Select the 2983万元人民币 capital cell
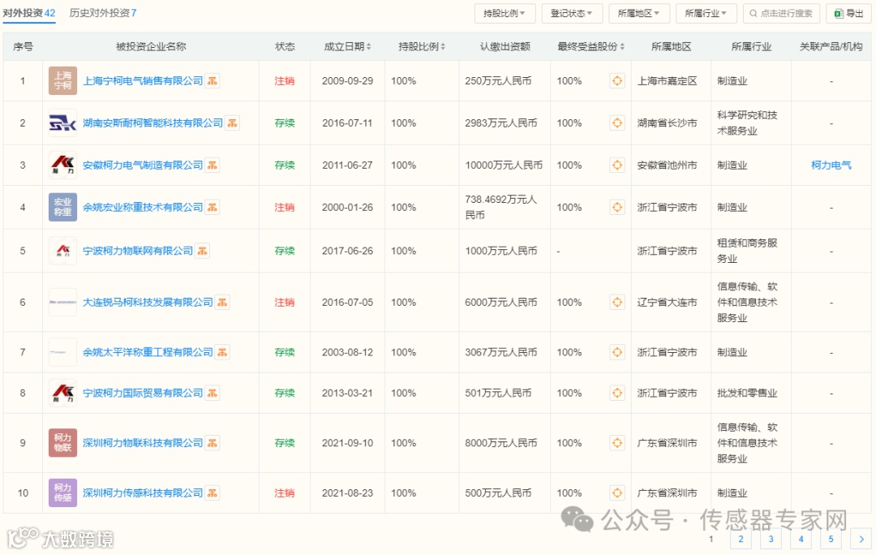Viewport: 876px width, 555px height. (x=500, y=123)
